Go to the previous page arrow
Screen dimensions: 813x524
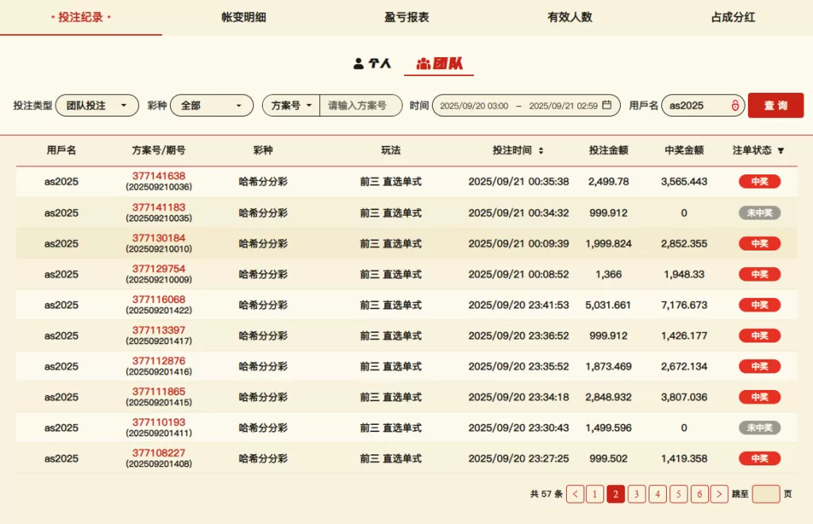[576, 494]
